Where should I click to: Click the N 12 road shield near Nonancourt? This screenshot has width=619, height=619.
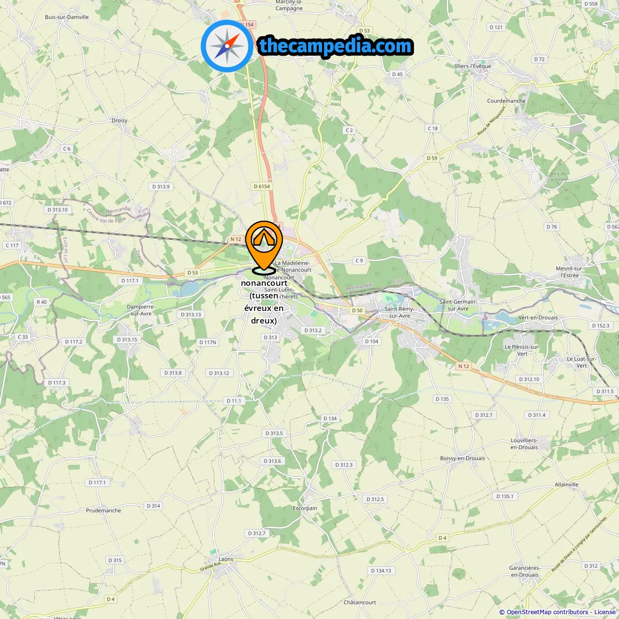(236, 239)
